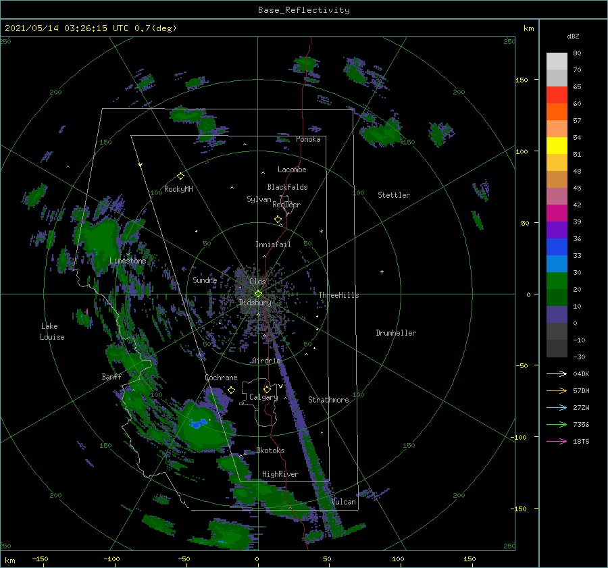Click the Lake Louise label
Image resolution: width=608 pixels, height=568 pixels.
pyautogui.click(x=52, y=332)
